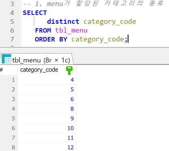
Task: Click the SELECT keyword in editor
Action: click(35, 13)
